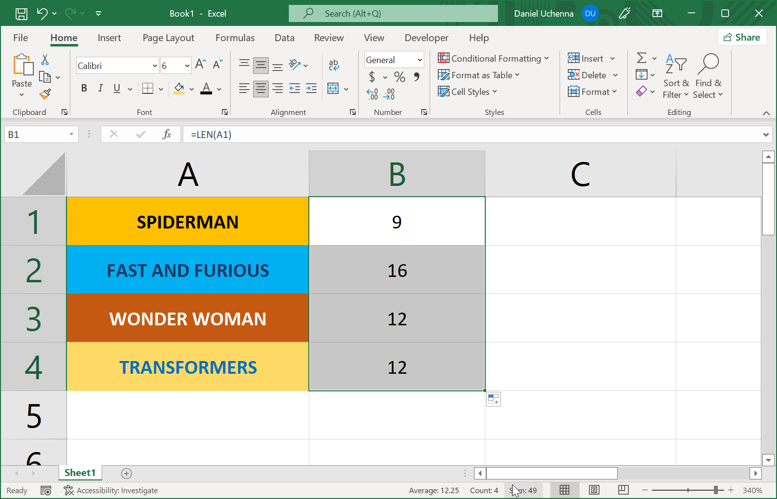Image resolution: width=777 pixels, height=499 pixels.
Task: Open the Conditional Formatting dropdown
Action: point(494,59)
